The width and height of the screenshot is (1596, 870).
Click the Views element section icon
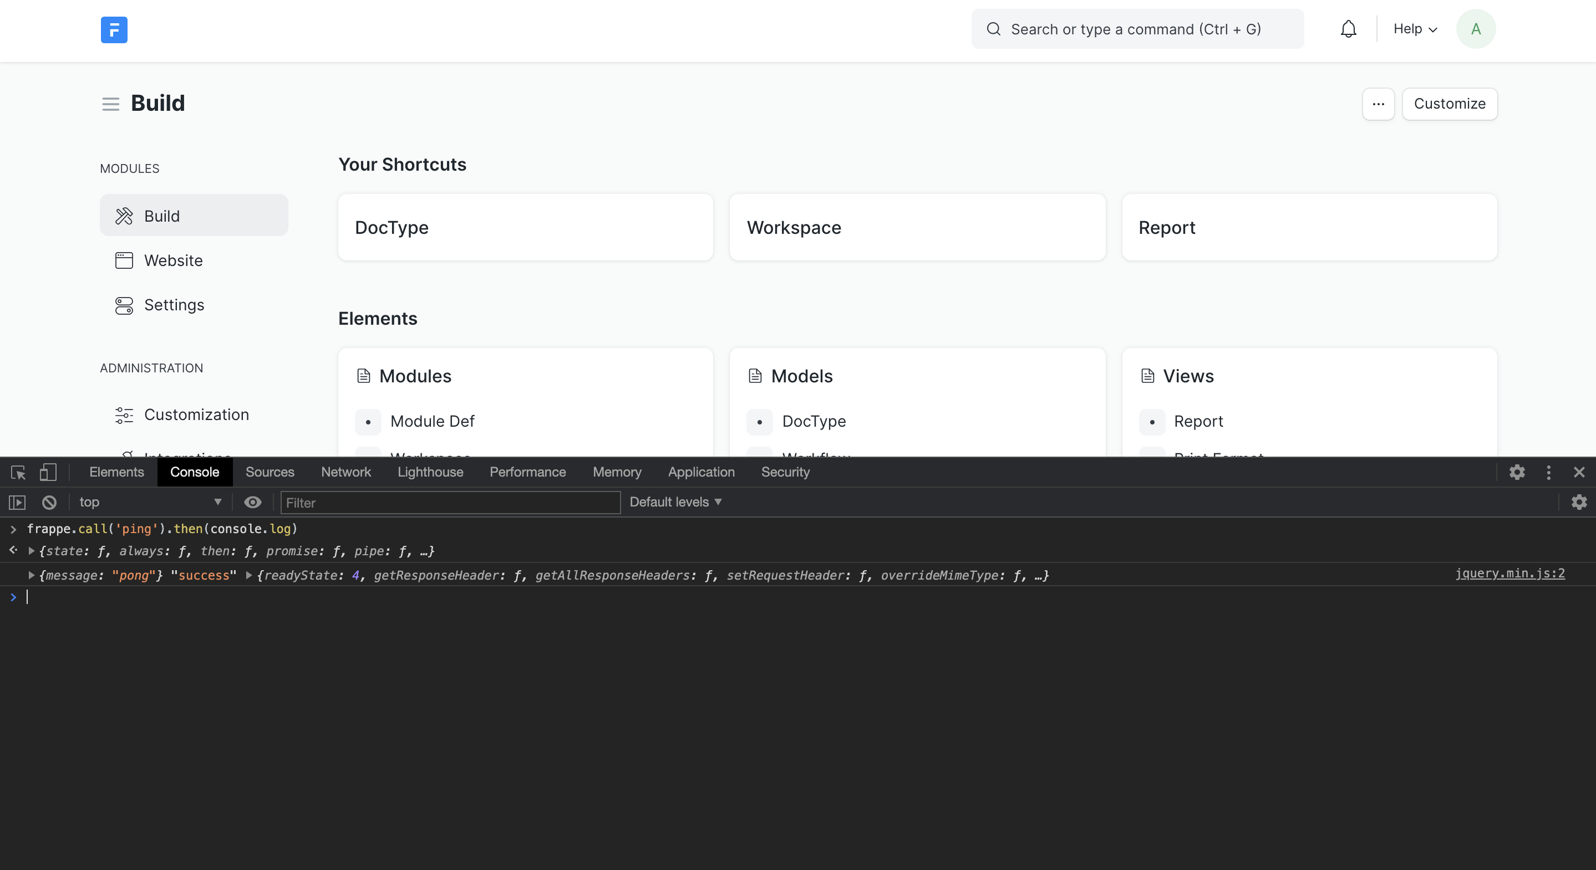tap(1148, 376)
